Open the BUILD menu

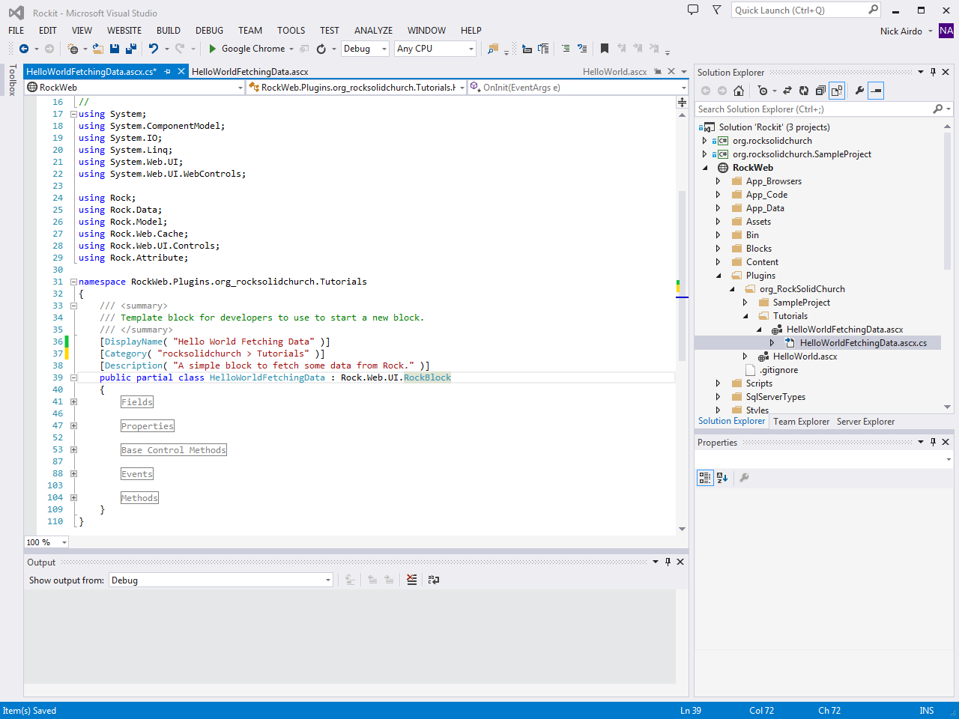click(168, 31)
